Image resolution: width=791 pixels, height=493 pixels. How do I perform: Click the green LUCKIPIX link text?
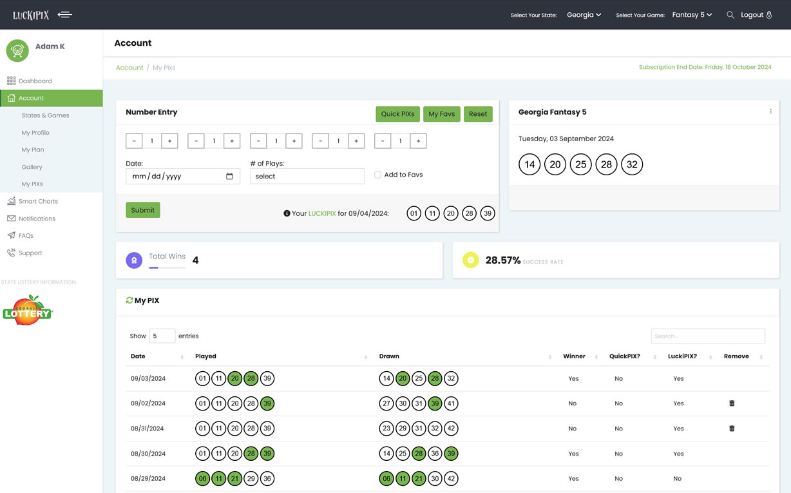(322, 213)
